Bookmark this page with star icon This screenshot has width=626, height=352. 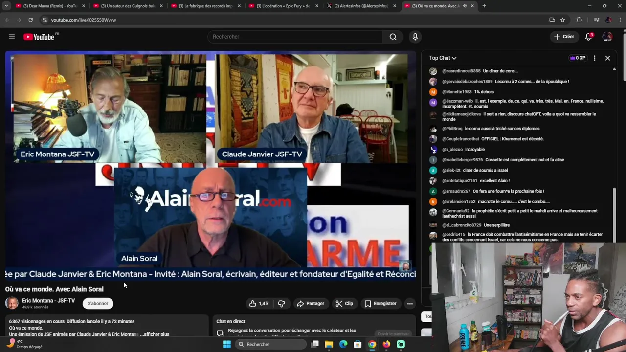pos(562,20)
